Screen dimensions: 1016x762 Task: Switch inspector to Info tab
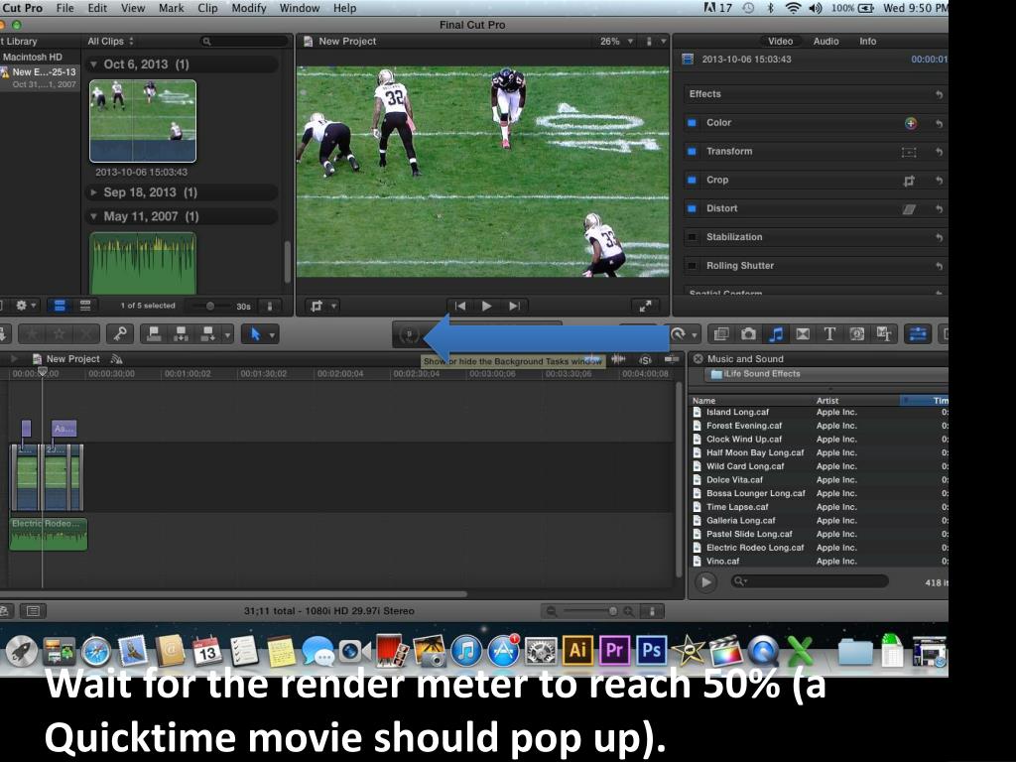[867, 41]
